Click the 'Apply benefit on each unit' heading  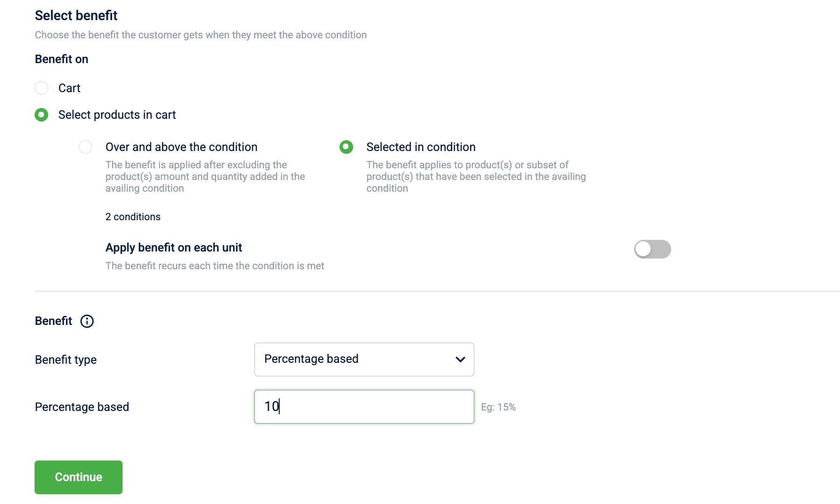click(174, 247)
